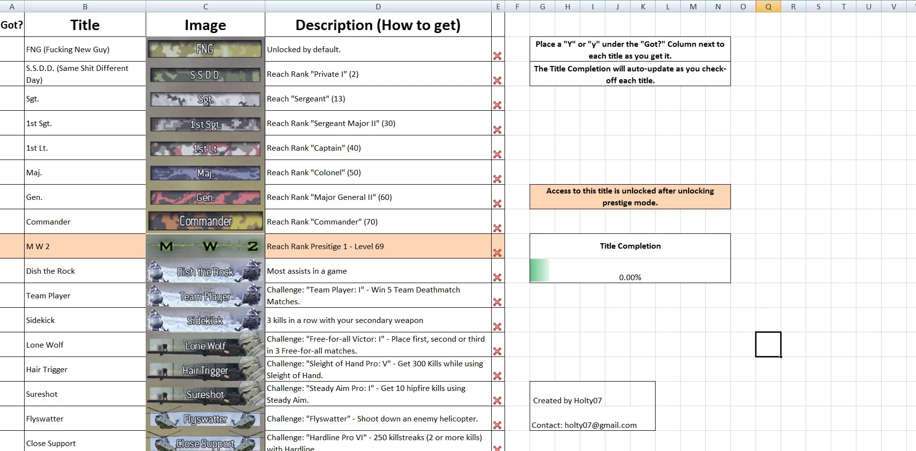The width and height of the screenshot is (916, 451).
Task: Click the 'Image' heading cell
Action: point(205,25)
